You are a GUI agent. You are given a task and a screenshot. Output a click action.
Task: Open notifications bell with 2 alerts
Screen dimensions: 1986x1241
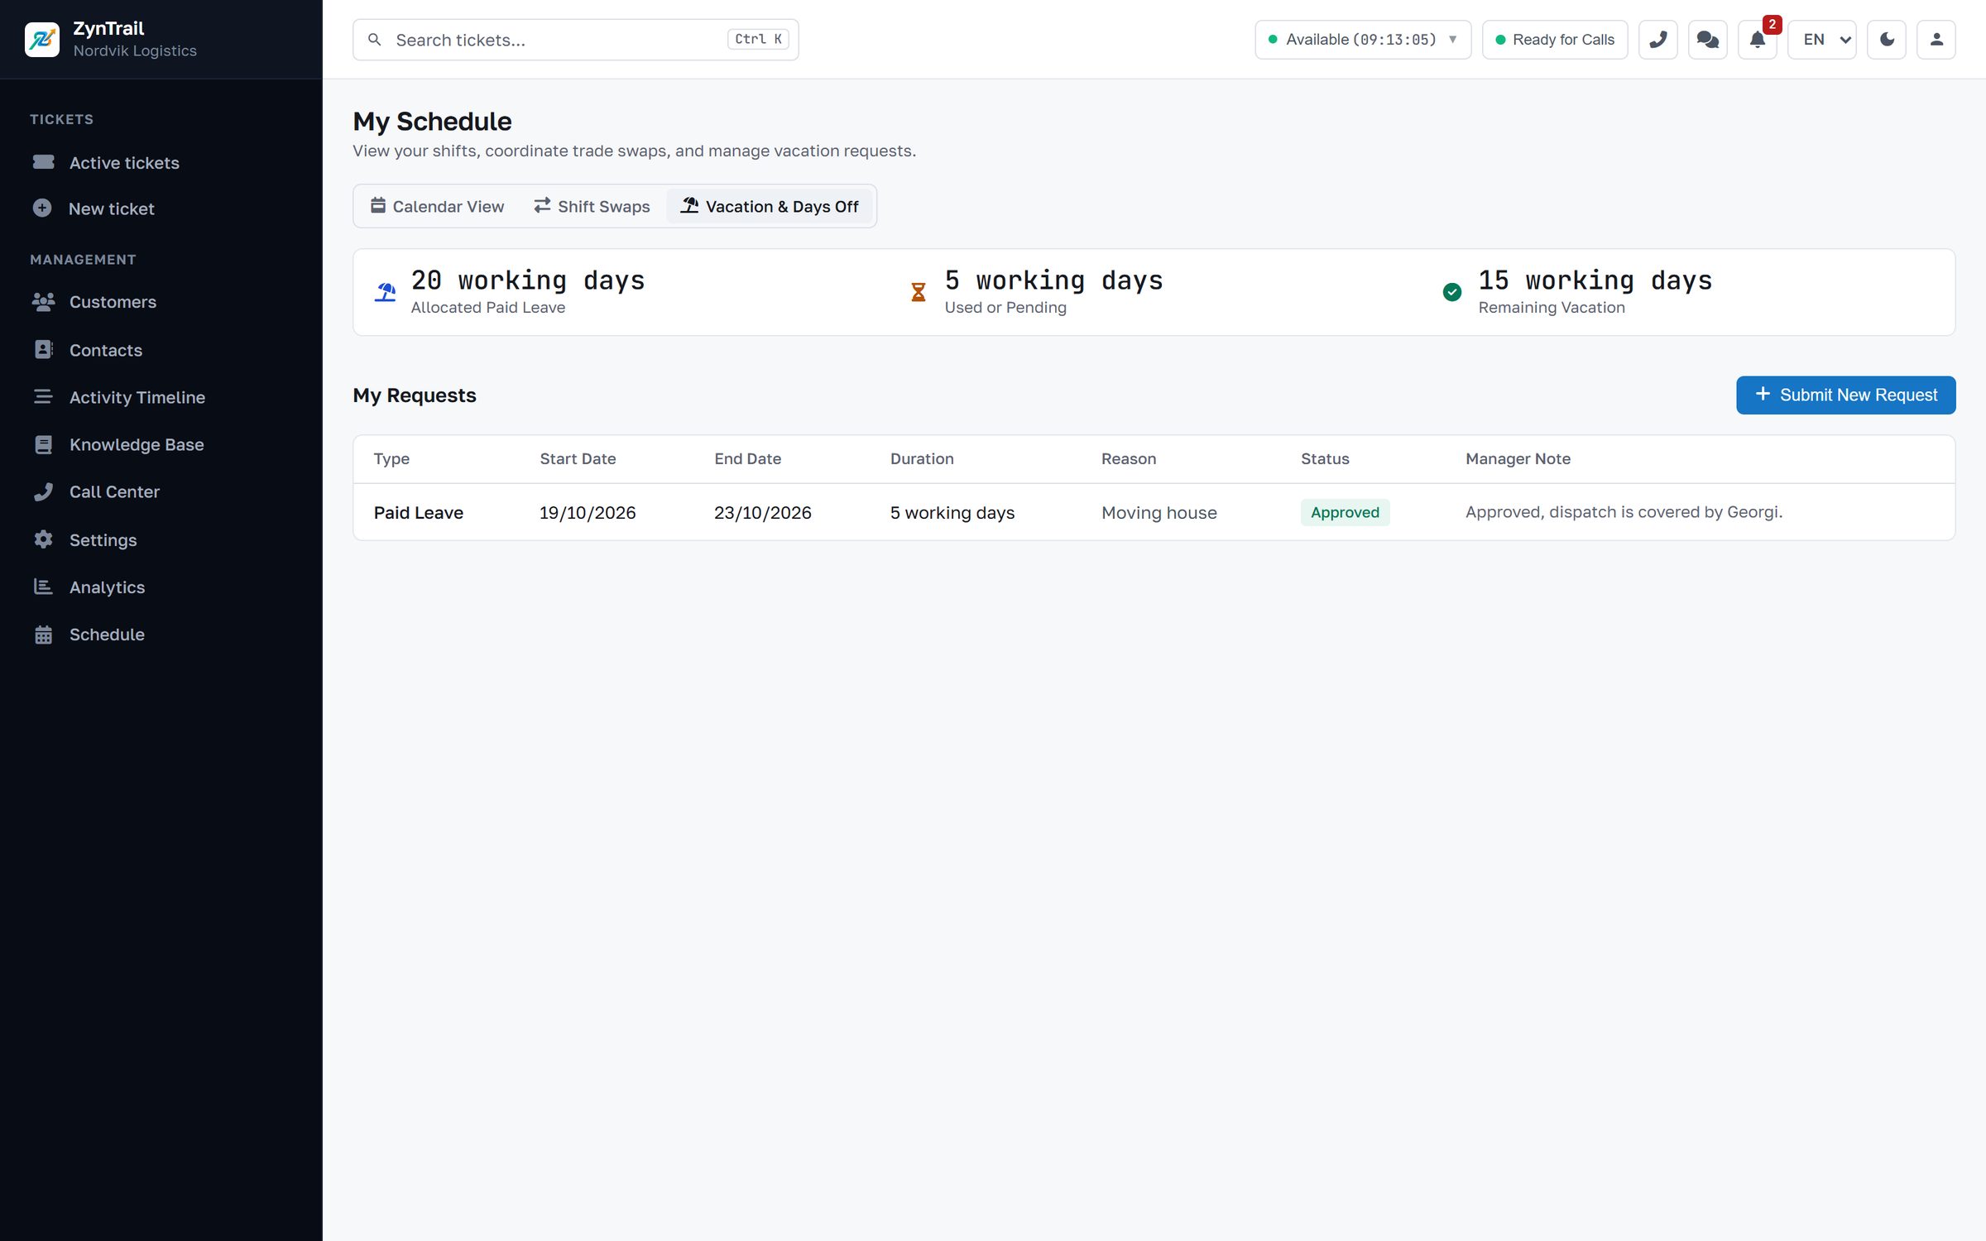click(1757, 40)
